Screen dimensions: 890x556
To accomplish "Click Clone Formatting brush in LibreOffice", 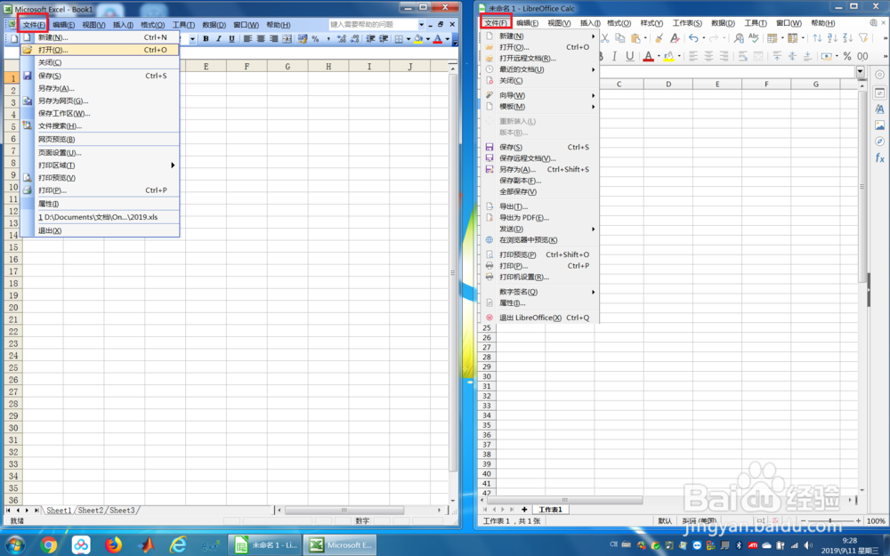I will click(x=659, y=38).
